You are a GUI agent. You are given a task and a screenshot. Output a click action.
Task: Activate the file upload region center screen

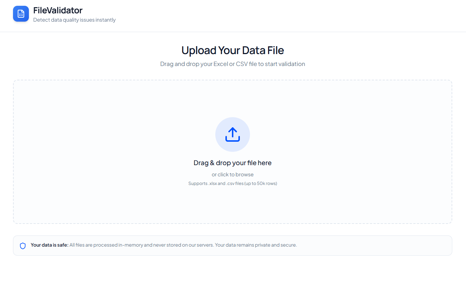tap(232, 151)
